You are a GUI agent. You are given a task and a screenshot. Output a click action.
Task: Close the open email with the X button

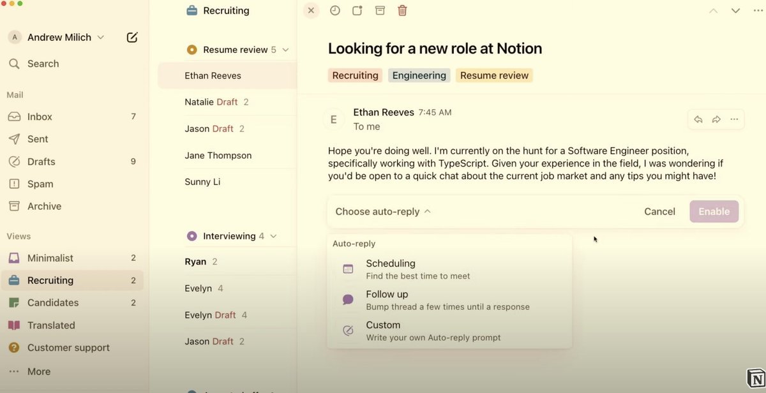311,10
